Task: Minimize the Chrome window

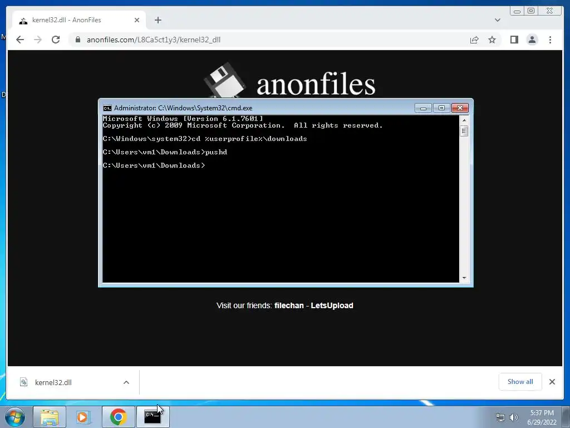Action: (x=517, y=11)
